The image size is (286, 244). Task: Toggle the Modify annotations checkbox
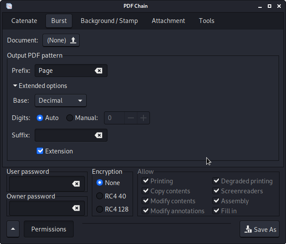(146, 211)
